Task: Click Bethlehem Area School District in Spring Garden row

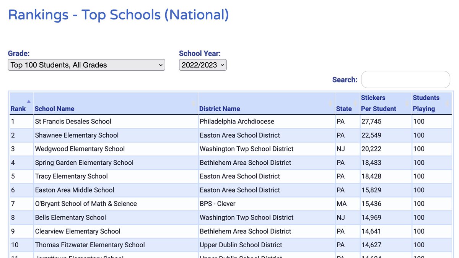Action: [x=267, y=163]
